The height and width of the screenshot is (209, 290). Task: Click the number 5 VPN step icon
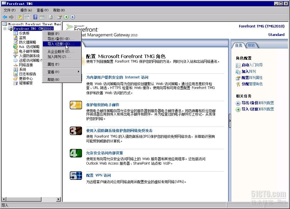pyautogui.click(x=76, y=176)
